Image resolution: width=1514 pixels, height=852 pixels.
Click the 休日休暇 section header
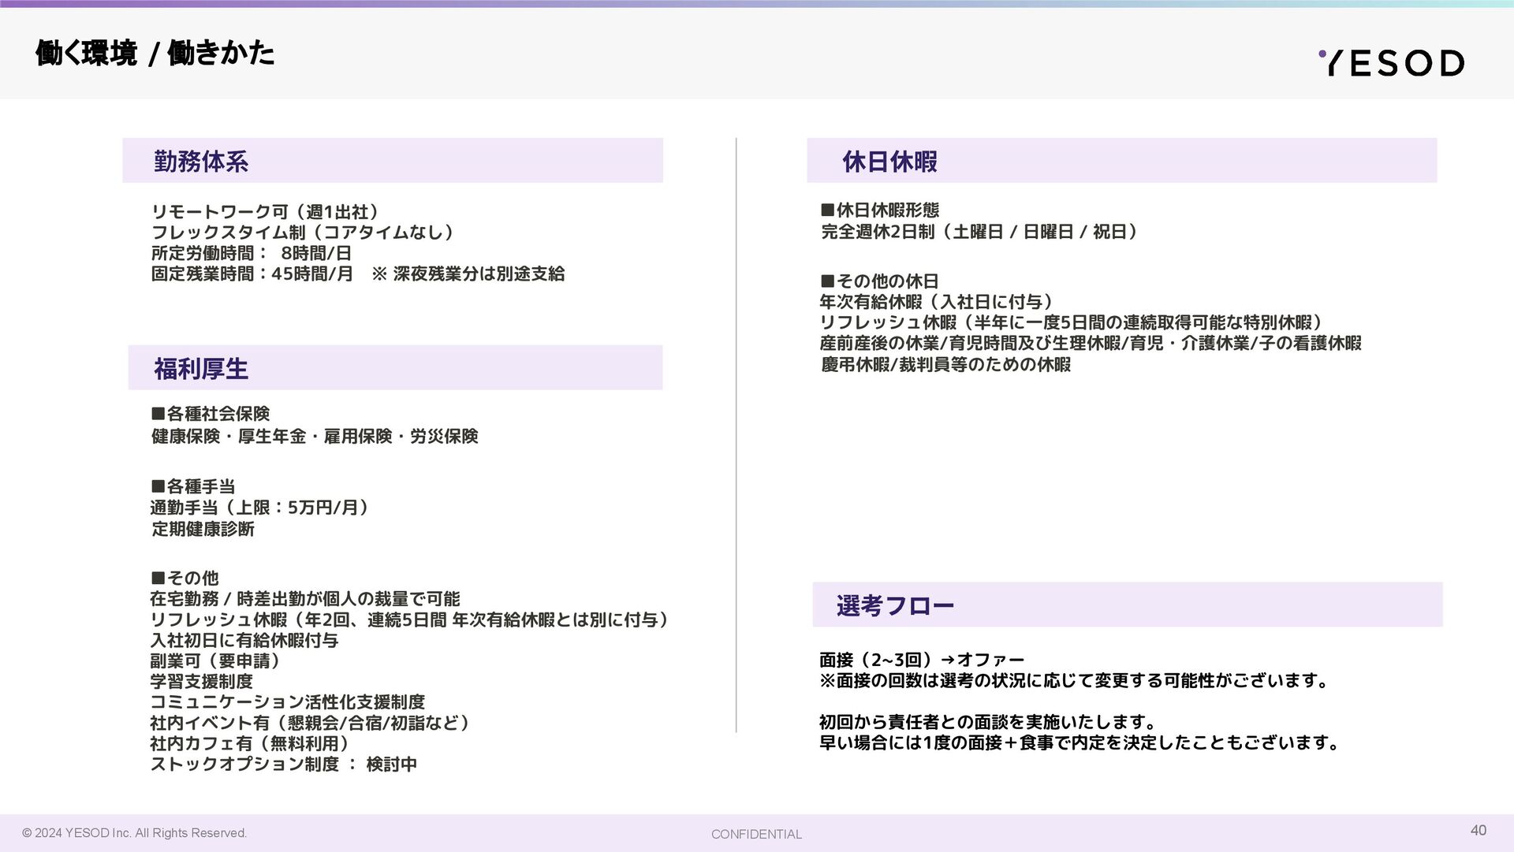pos(889,162)
